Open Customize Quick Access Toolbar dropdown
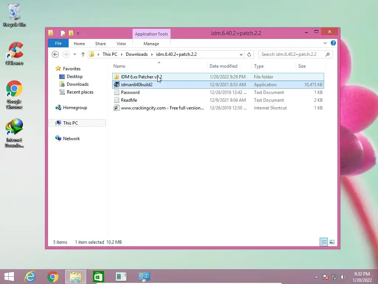This screenshot has width=378, height=284. point(78,33)
